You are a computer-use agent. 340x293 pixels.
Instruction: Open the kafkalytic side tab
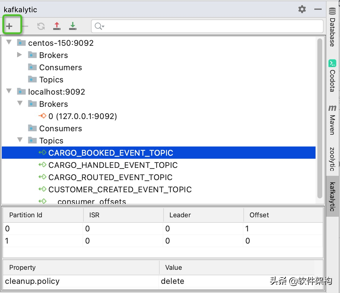click(x=332, y=197)
